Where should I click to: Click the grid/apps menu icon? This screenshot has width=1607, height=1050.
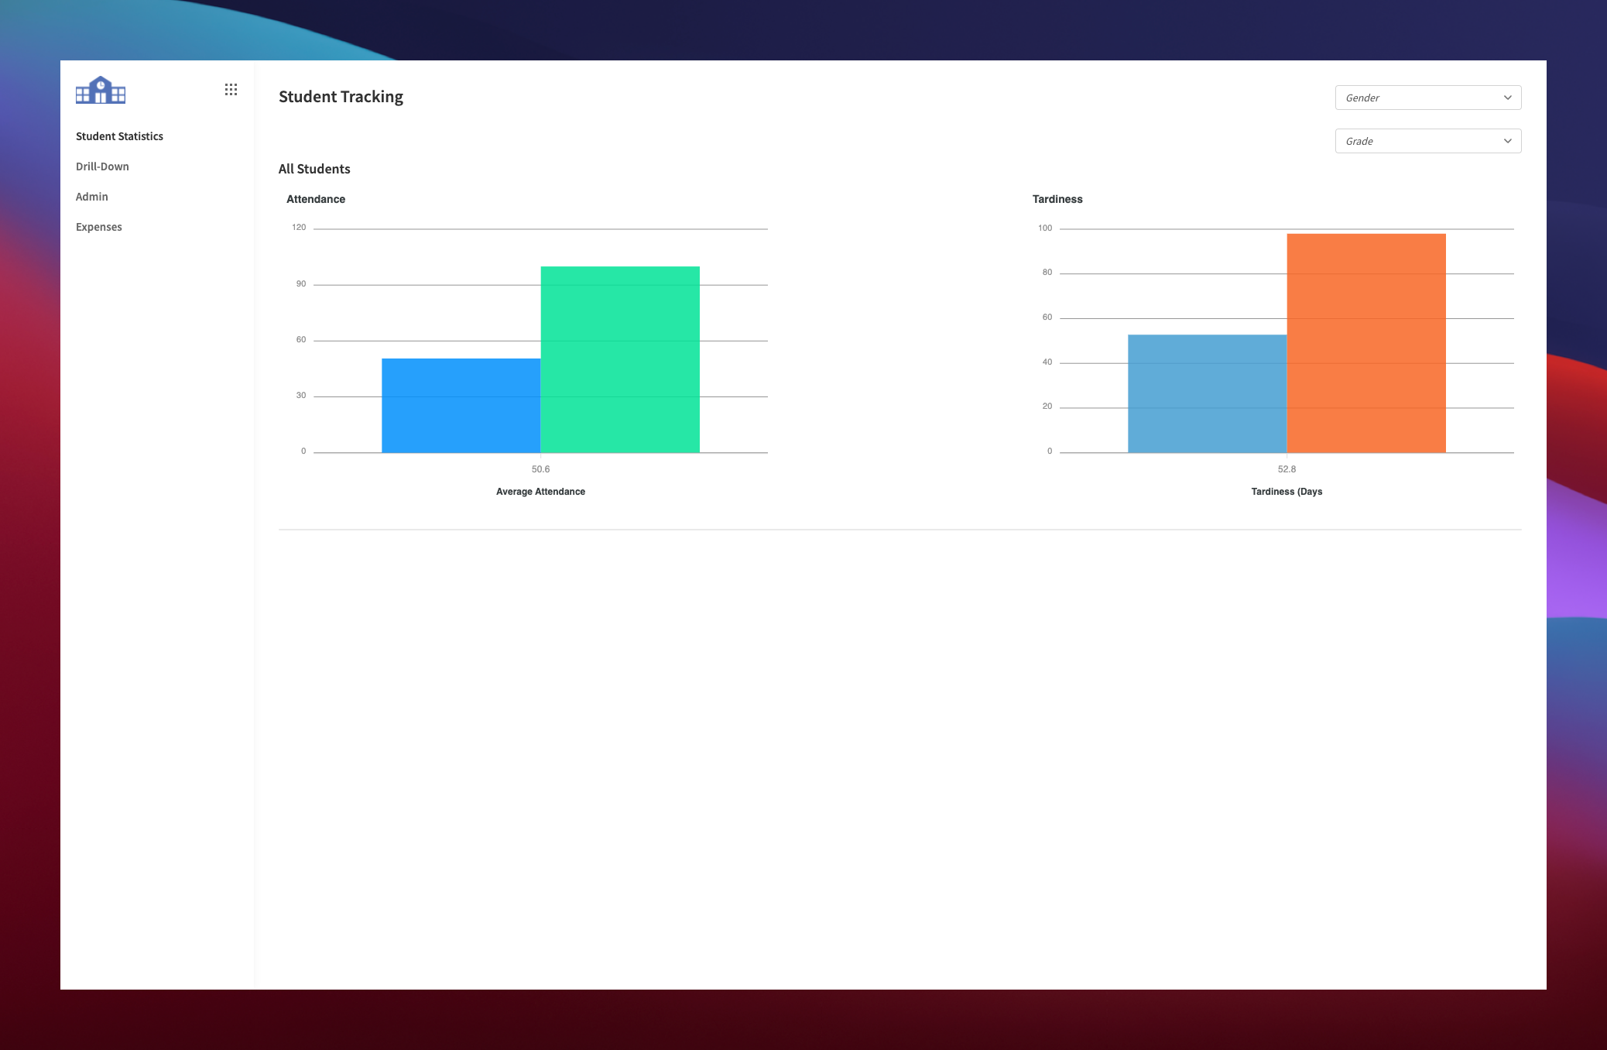coord(231,91)
